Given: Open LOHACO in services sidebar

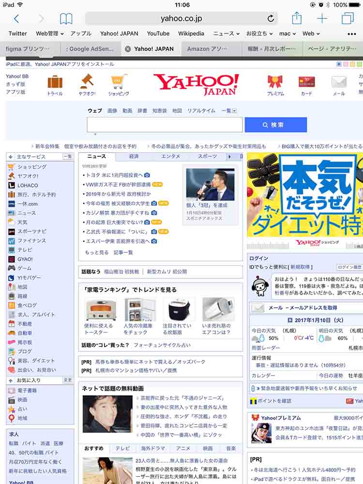Looking at the screenshot, I should pos(28,185).
